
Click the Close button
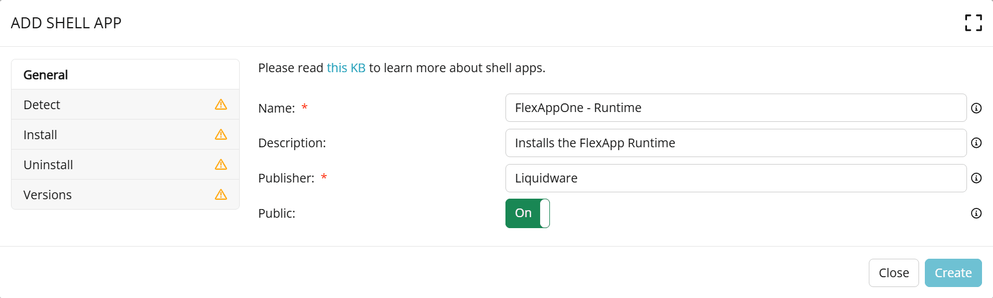893,273
